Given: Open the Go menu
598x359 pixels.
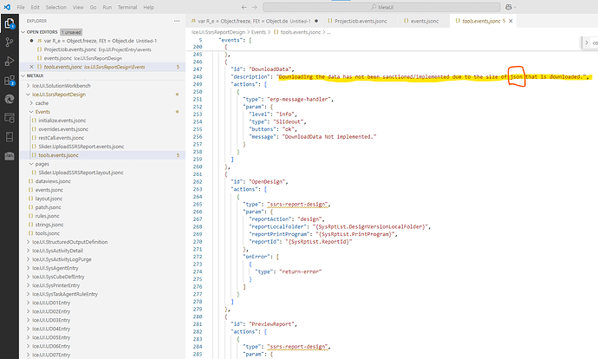Looking at the screenshot, I should coord(93,7).
